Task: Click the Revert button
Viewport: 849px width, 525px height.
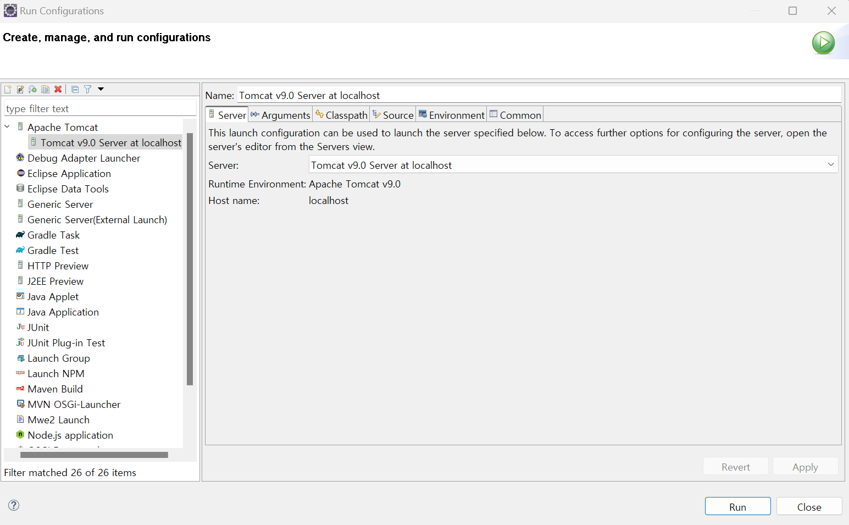Action: coord(735,467)
